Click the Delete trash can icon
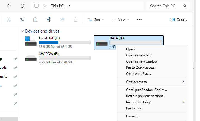This screenshot has height=121, width=200. 75,19
